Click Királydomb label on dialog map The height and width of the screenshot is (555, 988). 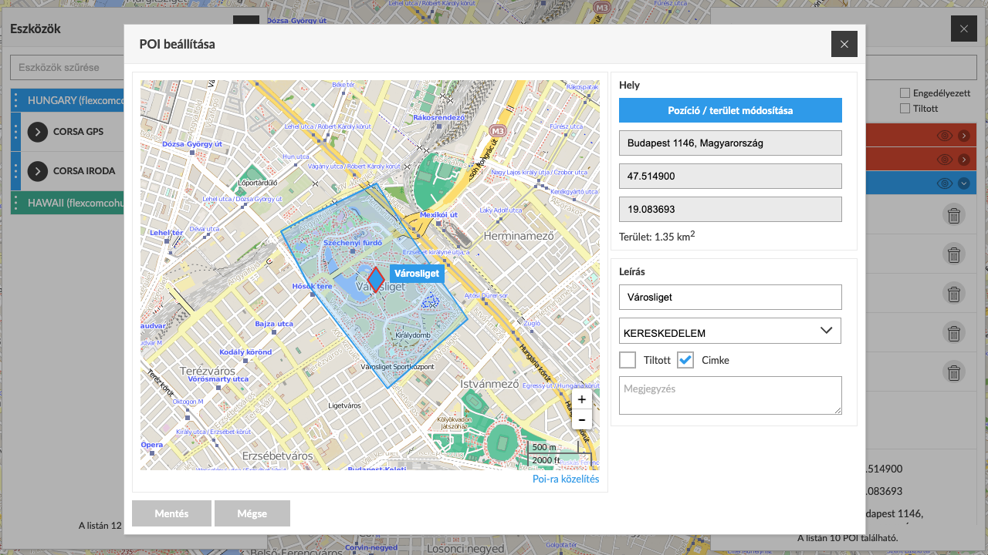coord(413,336)
